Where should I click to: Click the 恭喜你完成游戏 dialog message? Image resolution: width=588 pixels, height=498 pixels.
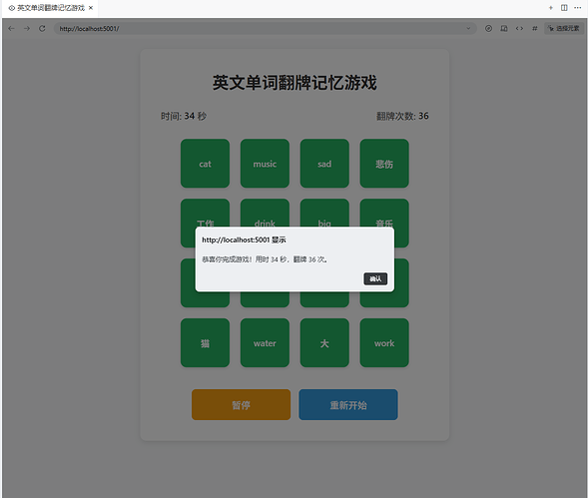[x=265, y=259]
